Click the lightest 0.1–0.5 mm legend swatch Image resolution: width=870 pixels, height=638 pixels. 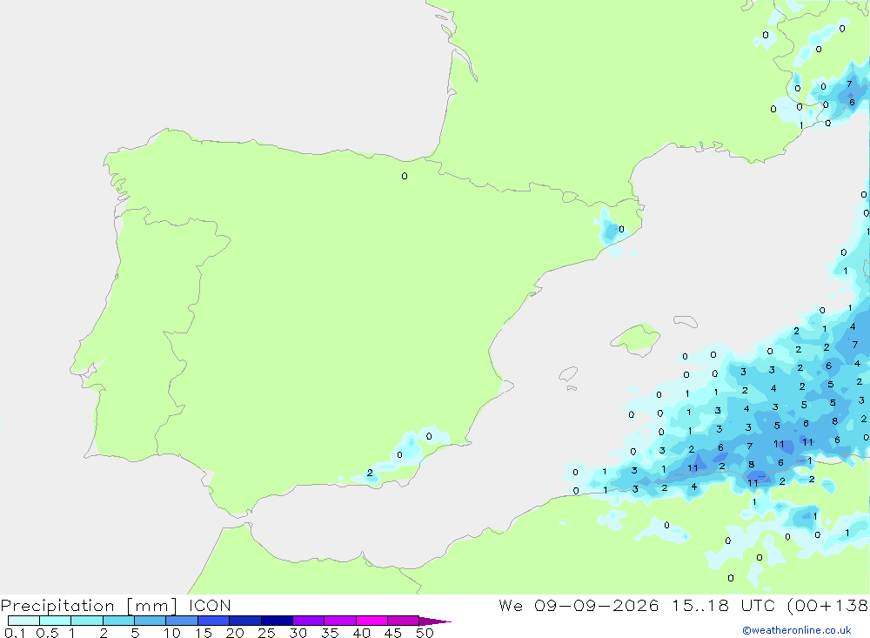(23, 621)
